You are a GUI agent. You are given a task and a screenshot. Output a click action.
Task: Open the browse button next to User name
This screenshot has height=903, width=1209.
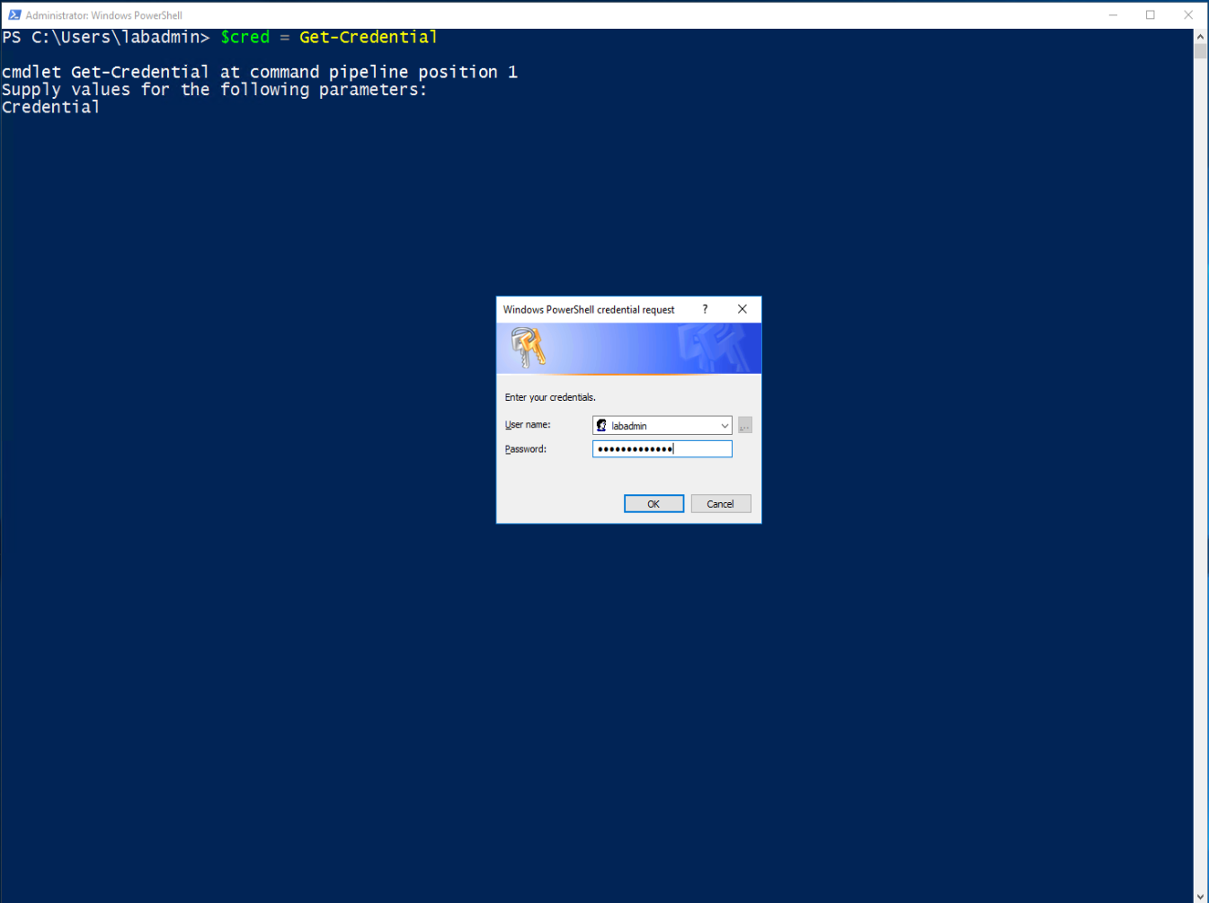click(745, 426)
